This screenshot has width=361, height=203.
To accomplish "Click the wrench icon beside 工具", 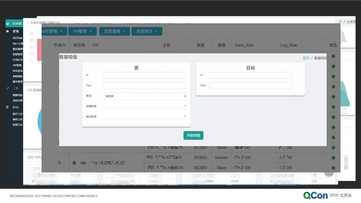I will [8, 88].
